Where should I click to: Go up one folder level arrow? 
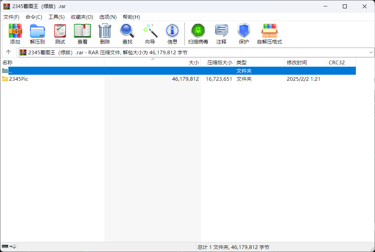tap(8, 52)
